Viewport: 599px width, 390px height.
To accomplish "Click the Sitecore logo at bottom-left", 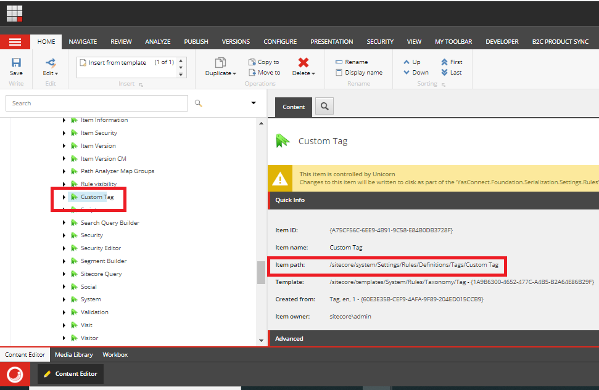I will click(14, 374).
